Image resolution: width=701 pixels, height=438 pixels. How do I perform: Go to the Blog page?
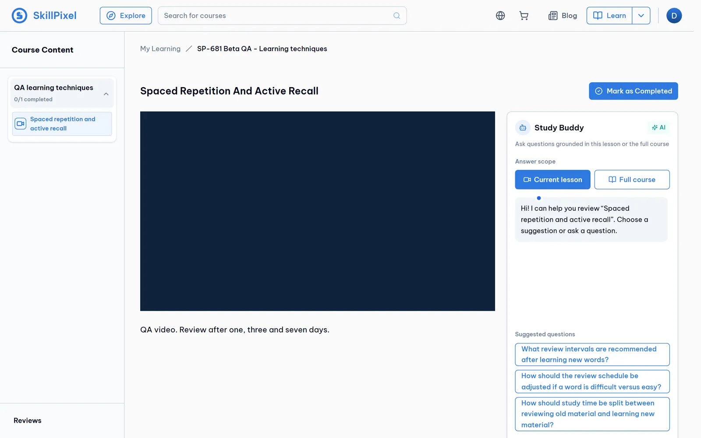coord(563,16)
